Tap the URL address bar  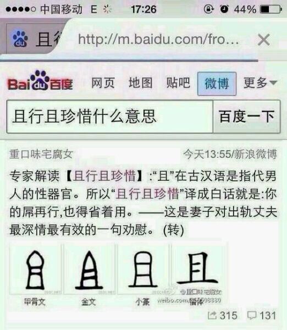click(x=159, y=40)
